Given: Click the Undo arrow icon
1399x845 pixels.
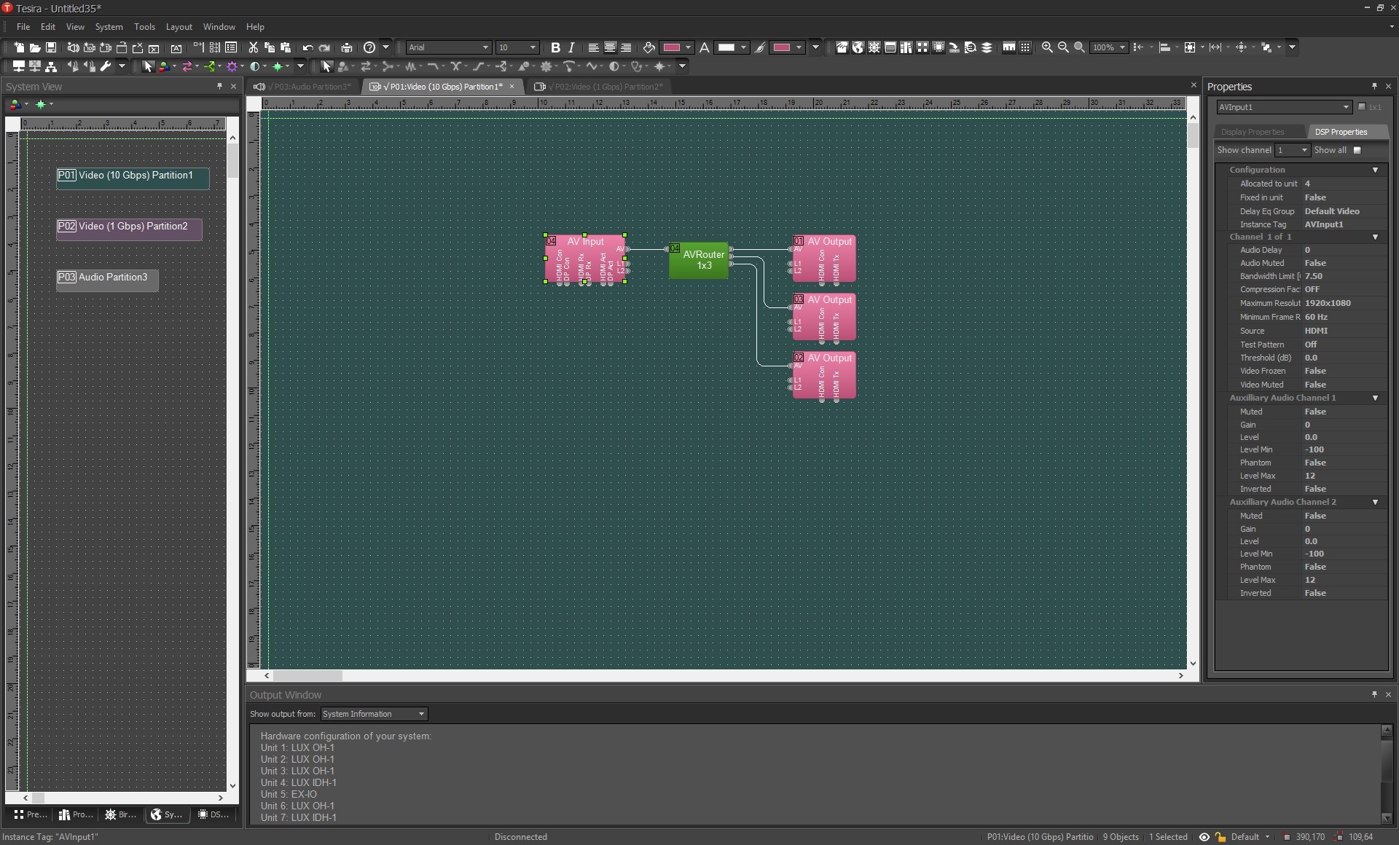Looking at the screenshot, I should point(307,47).
